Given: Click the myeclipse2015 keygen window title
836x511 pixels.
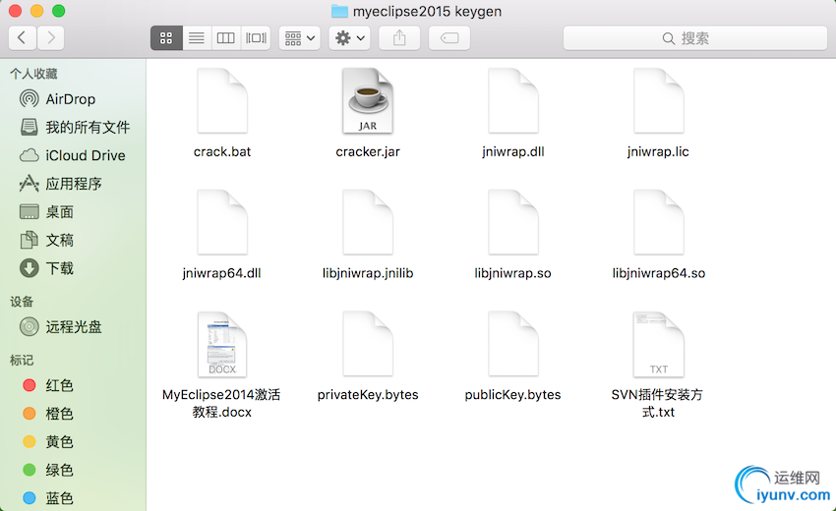Looking at the screenshot, I should pyautogui.click(x=427, y=11).
